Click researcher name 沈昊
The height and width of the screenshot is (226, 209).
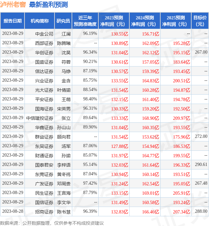[66, 53]
